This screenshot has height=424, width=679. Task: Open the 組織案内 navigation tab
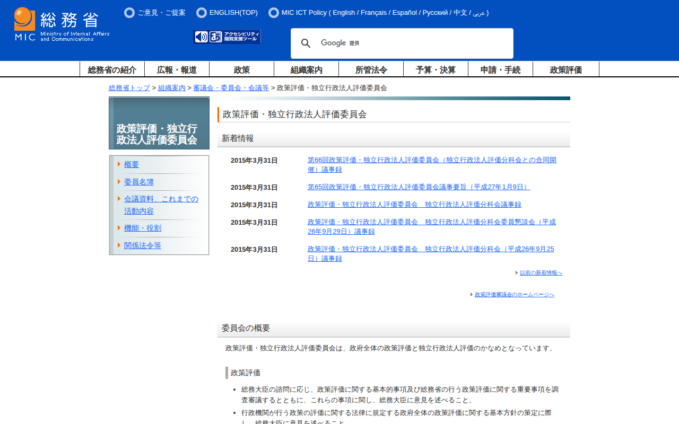pyautogui.click(x=307, y=69)
